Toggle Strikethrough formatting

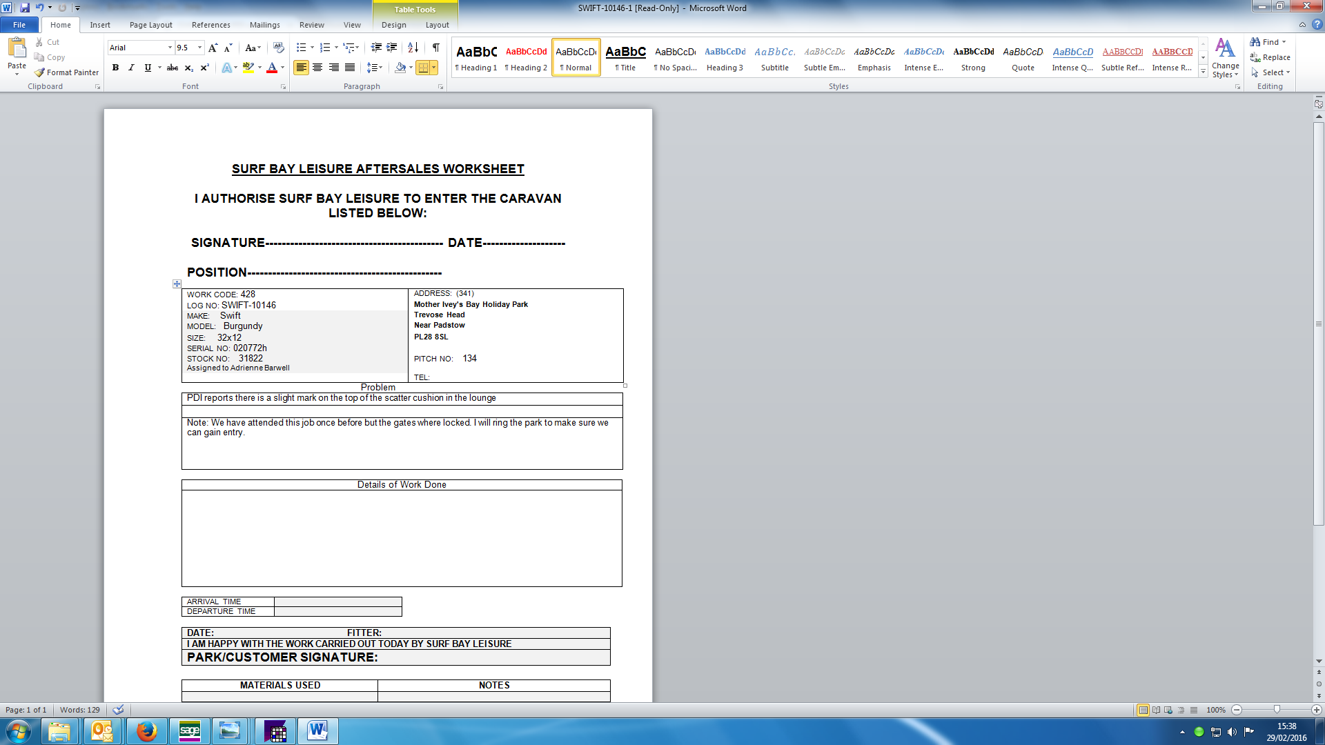[173, 68]
